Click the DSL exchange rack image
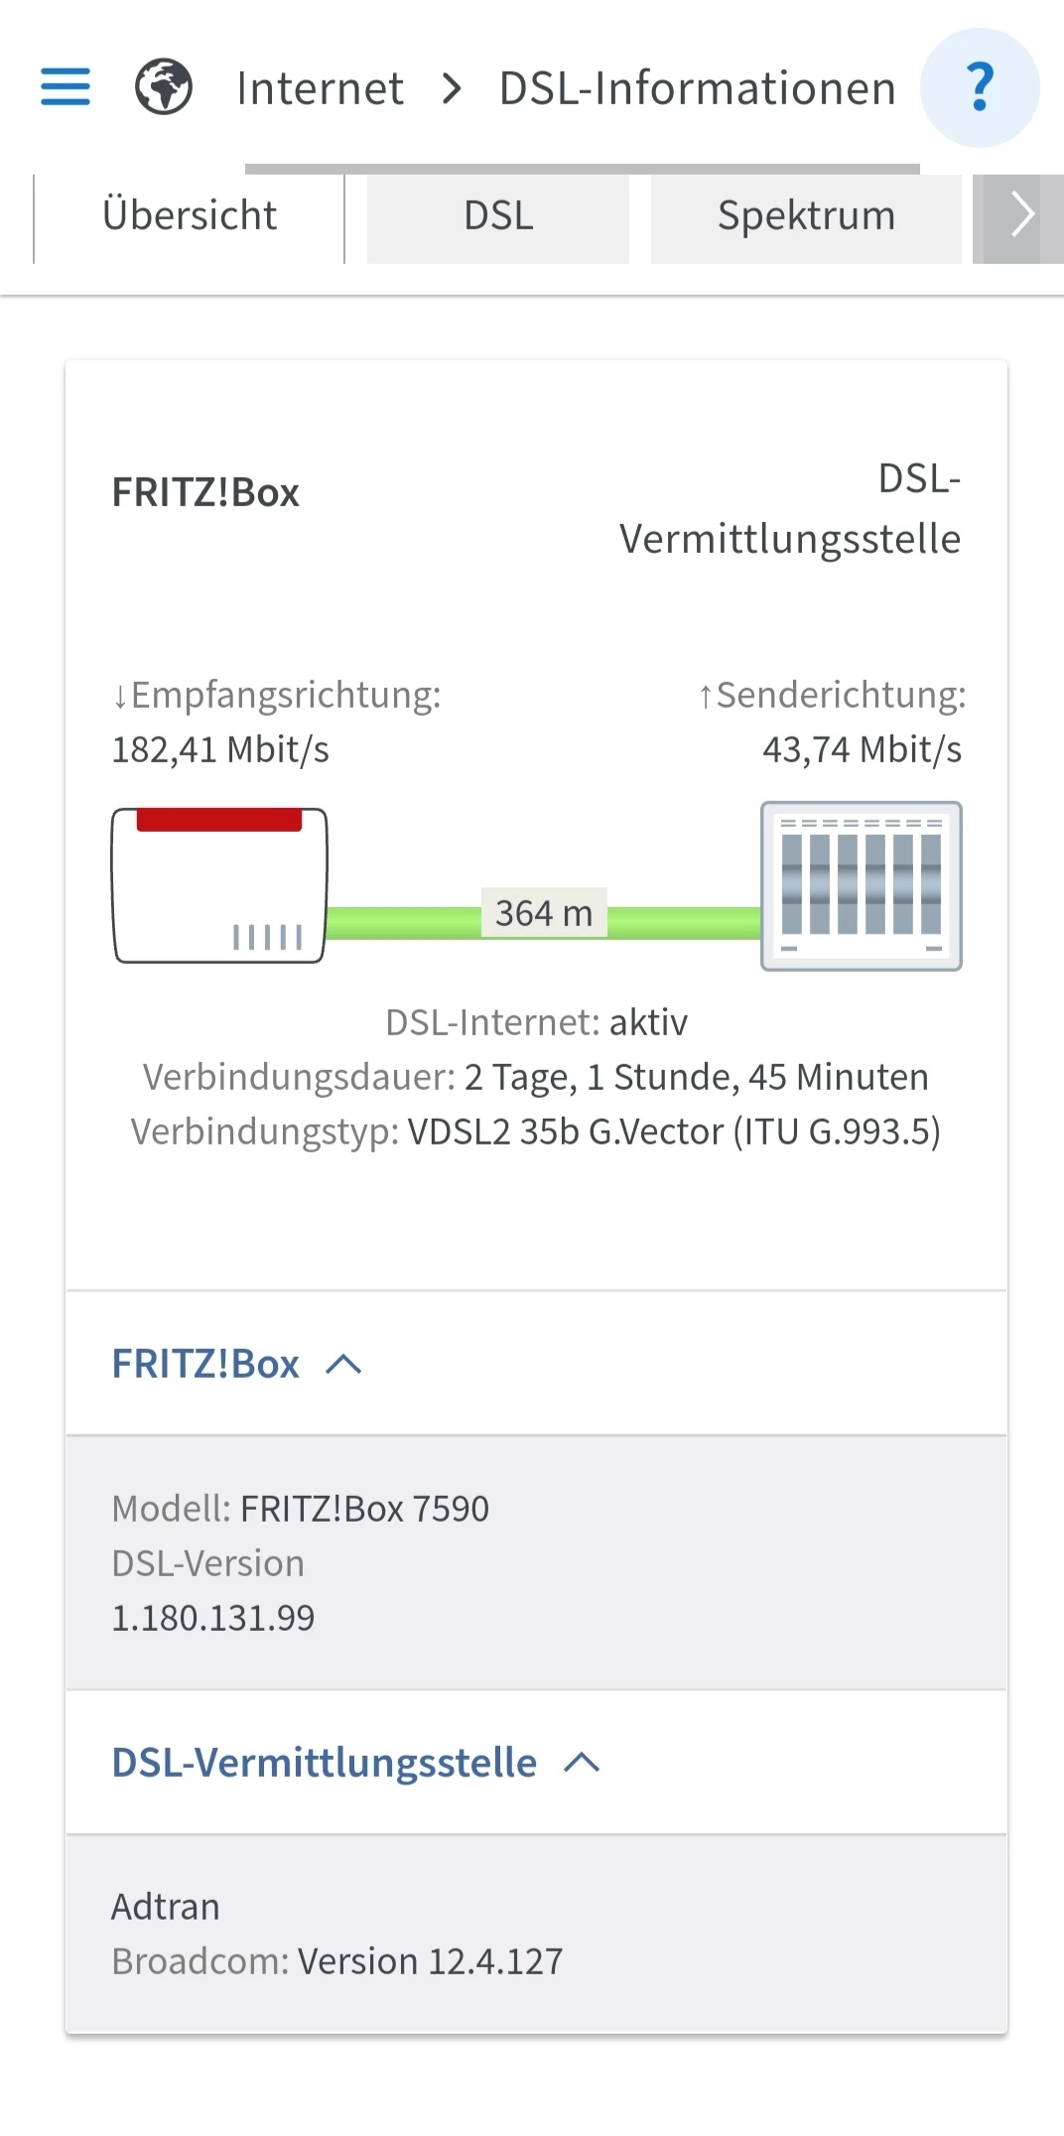Image resolution: width=1064 pixels, height=2136 pixels. [861, 885]
